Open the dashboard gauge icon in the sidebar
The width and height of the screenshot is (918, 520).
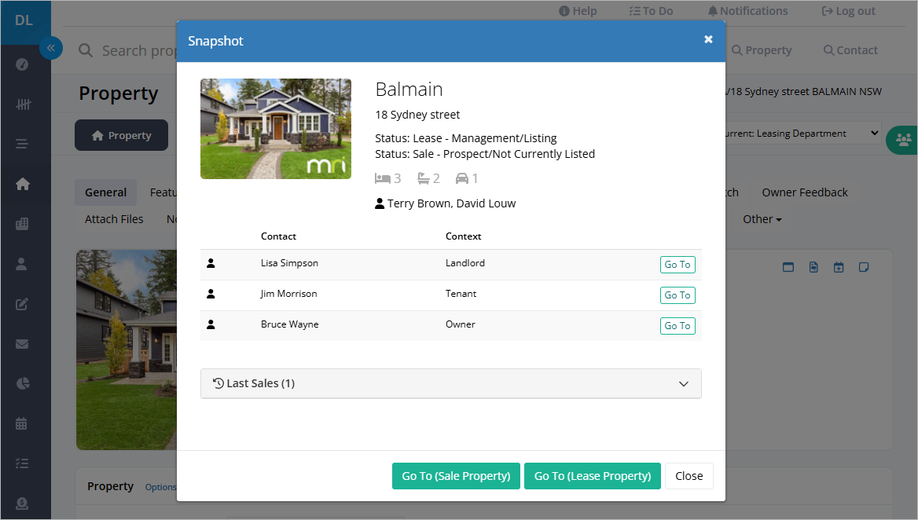(x=22, y=64)
